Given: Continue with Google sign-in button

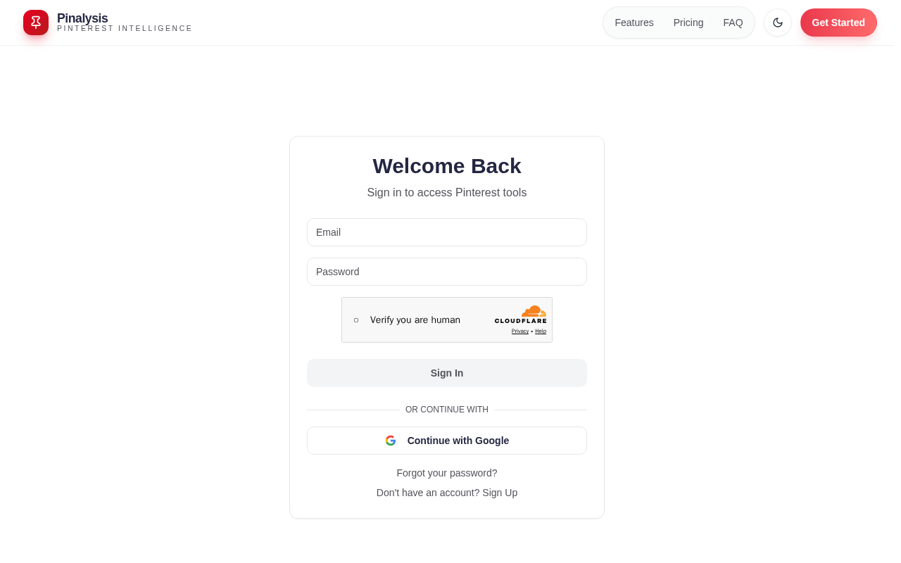Looking at the screenshot, I should click(447, 441).
